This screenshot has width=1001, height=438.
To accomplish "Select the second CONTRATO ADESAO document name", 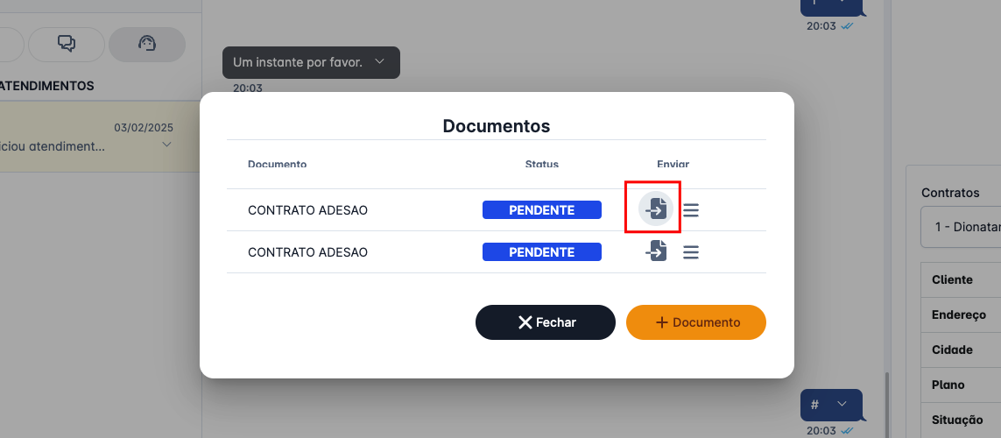I will (307, 252).
